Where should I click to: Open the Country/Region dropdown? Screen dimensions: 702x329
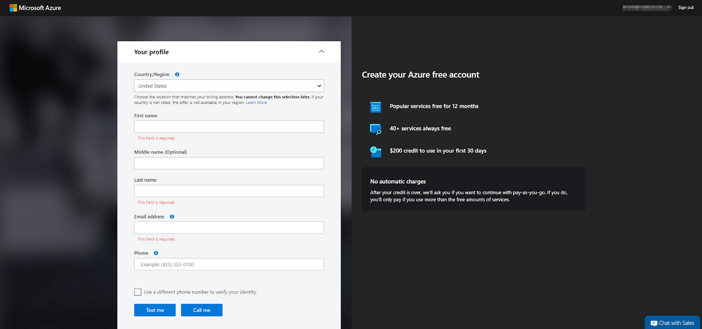(229, 86)
